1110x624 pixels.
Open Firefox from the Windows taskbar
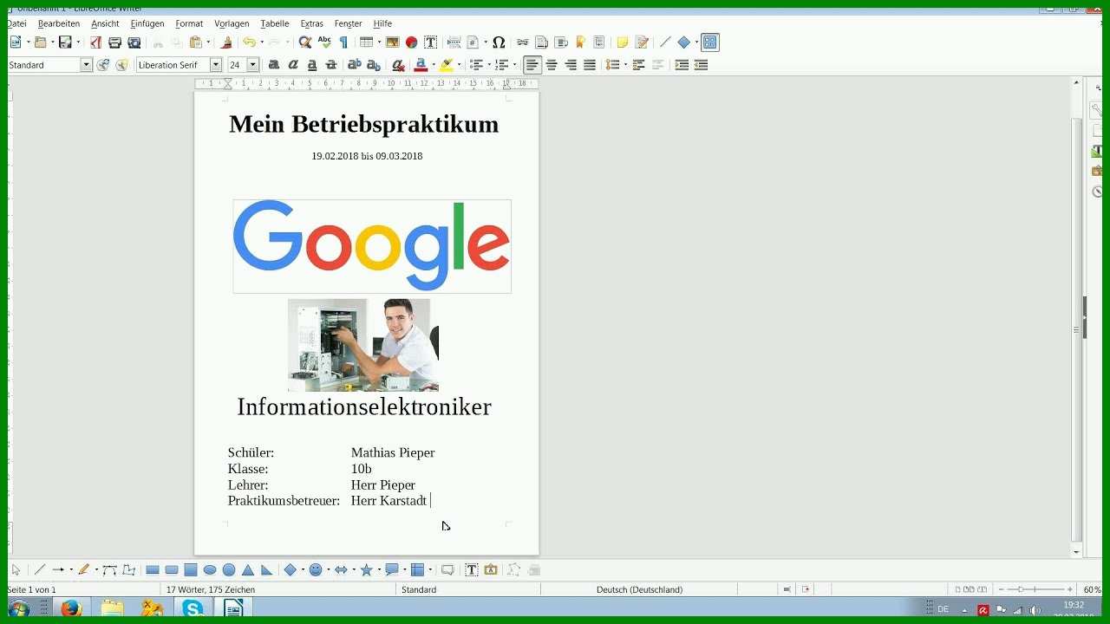(x=71, y=608)
